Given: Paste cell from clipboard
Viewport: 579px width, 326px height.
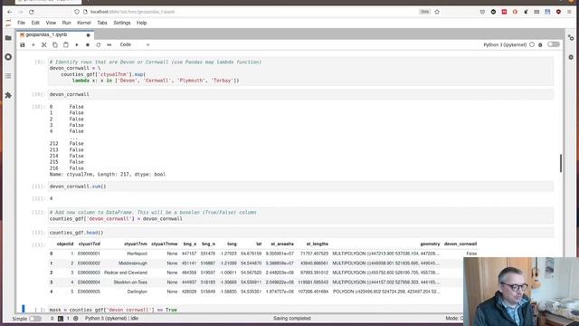Looking at the screenshot, I should click(66, 44).
